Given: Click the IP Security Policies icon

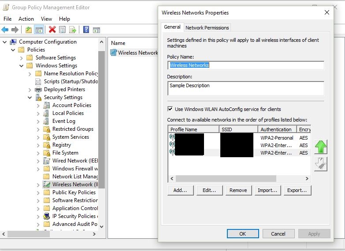Looking at the screenshot, I should (46, 216).
